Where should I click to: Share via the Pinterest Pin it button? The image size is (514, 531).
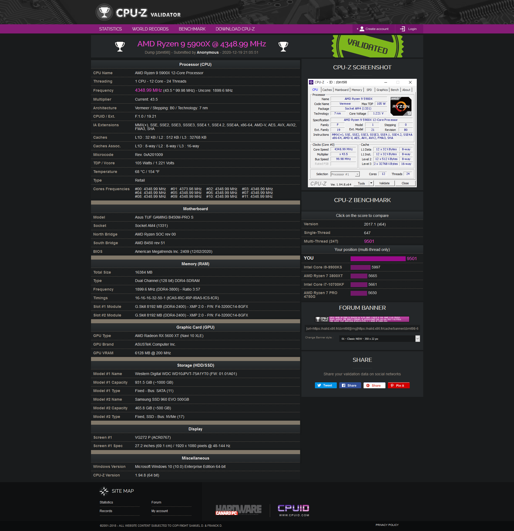pos(398,385)
